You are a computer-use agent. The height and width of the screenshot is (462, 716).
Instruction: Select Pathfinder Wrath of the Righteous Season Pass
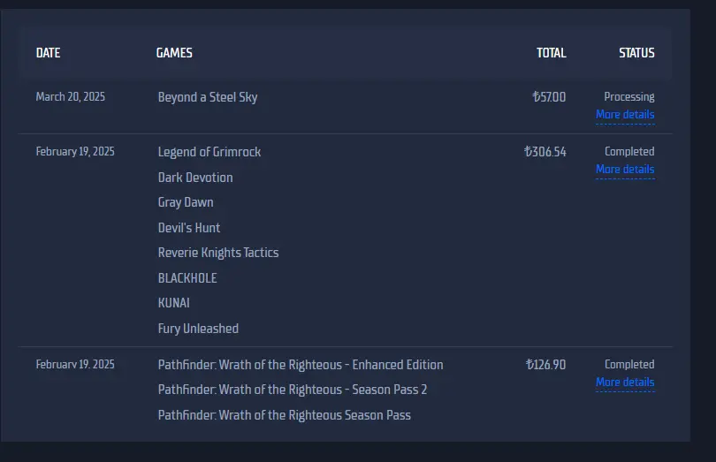pyautogui.click(x=284, y=415)
